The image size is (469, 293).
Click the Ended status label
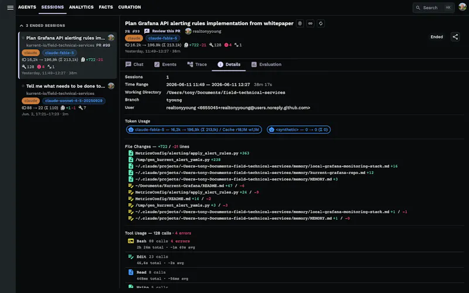click(436, 37)
